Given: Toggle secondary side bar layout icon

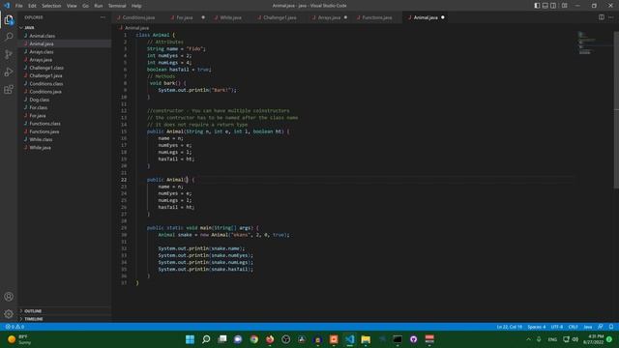Looking at the screenshot, I should [553, 6].
